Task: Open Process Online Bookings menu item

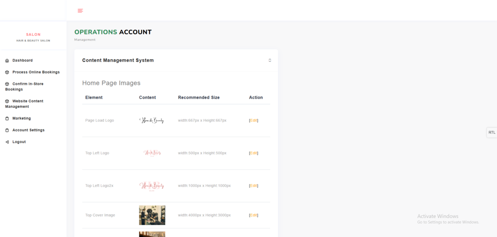Action: pyautogui.click(x=36, y=72)
